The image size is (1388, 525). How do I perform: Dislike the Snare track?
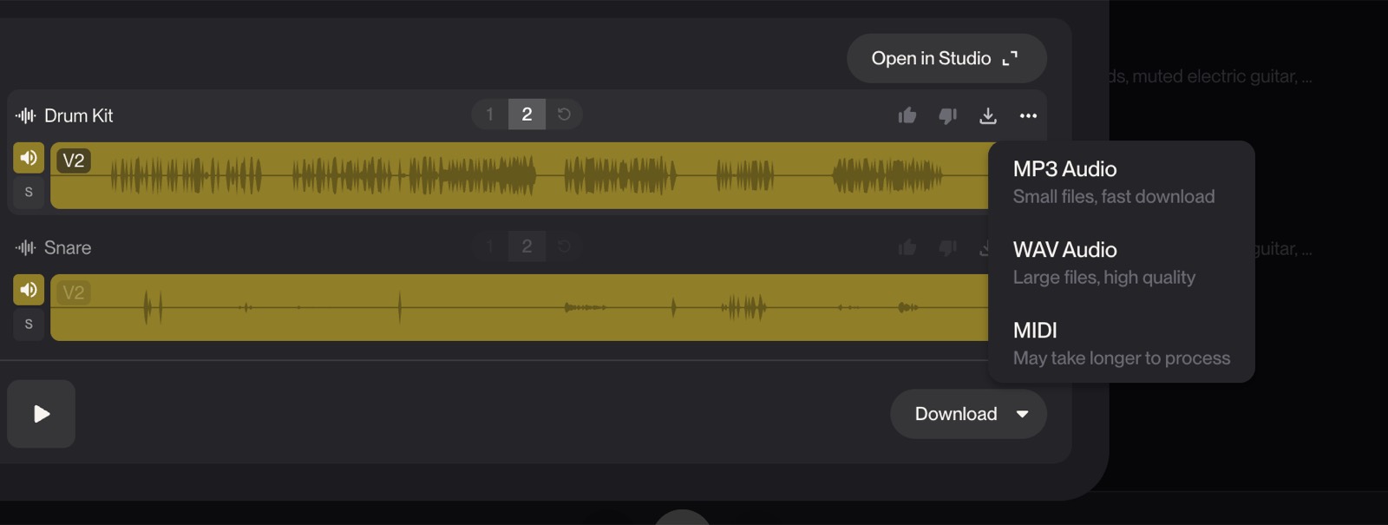pyautogui.click(x=947, y=247)
